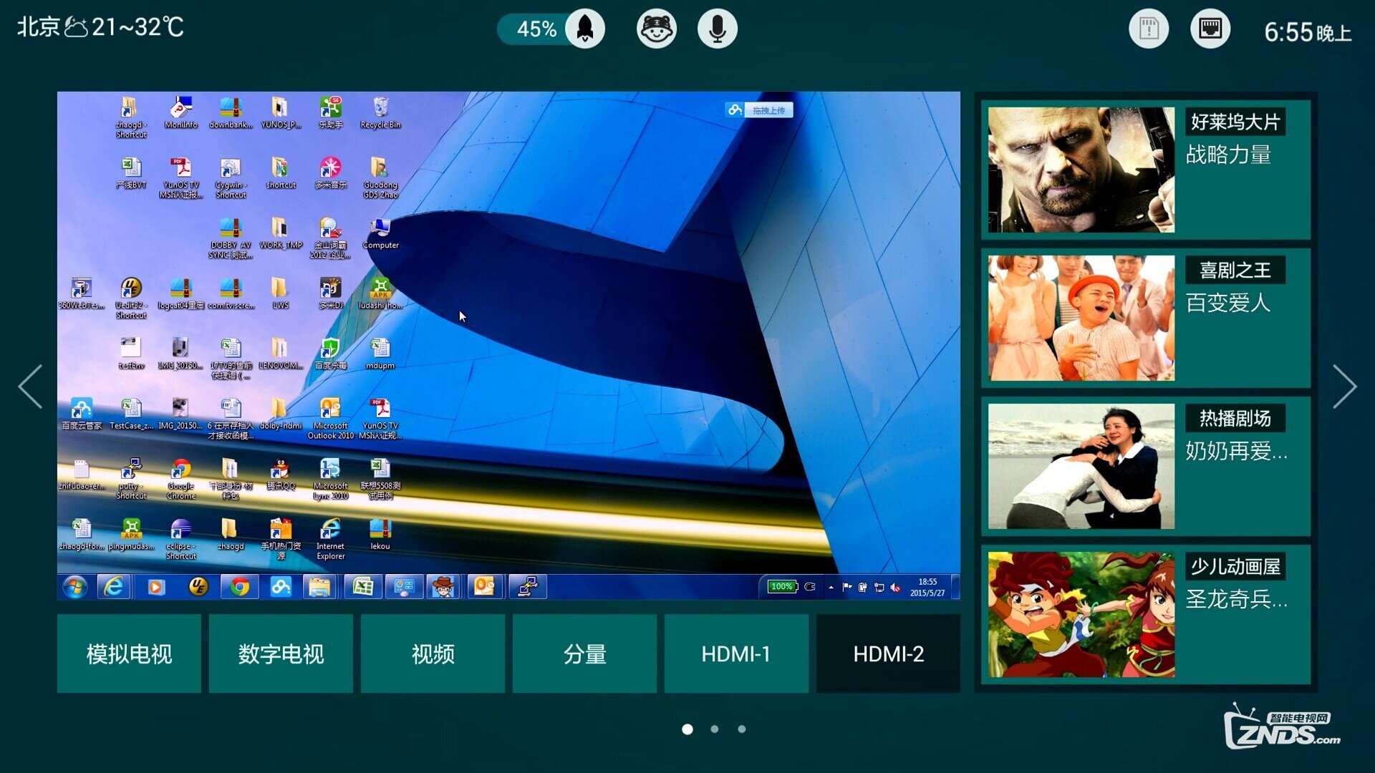Open the SD card storage icon
The width and height of the screenshot is (1375, 773).
click(1149, 29)
